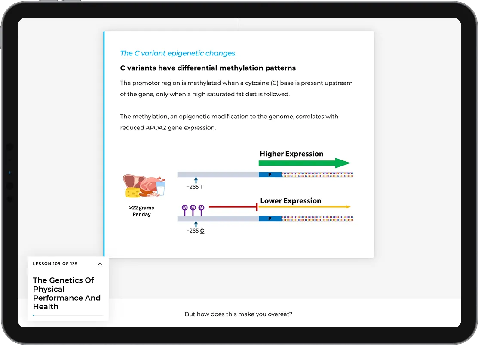The height and width of the screenshot is (345, 478).
Task: Click the first purple methylation M marker
Action: pos(184,209)
